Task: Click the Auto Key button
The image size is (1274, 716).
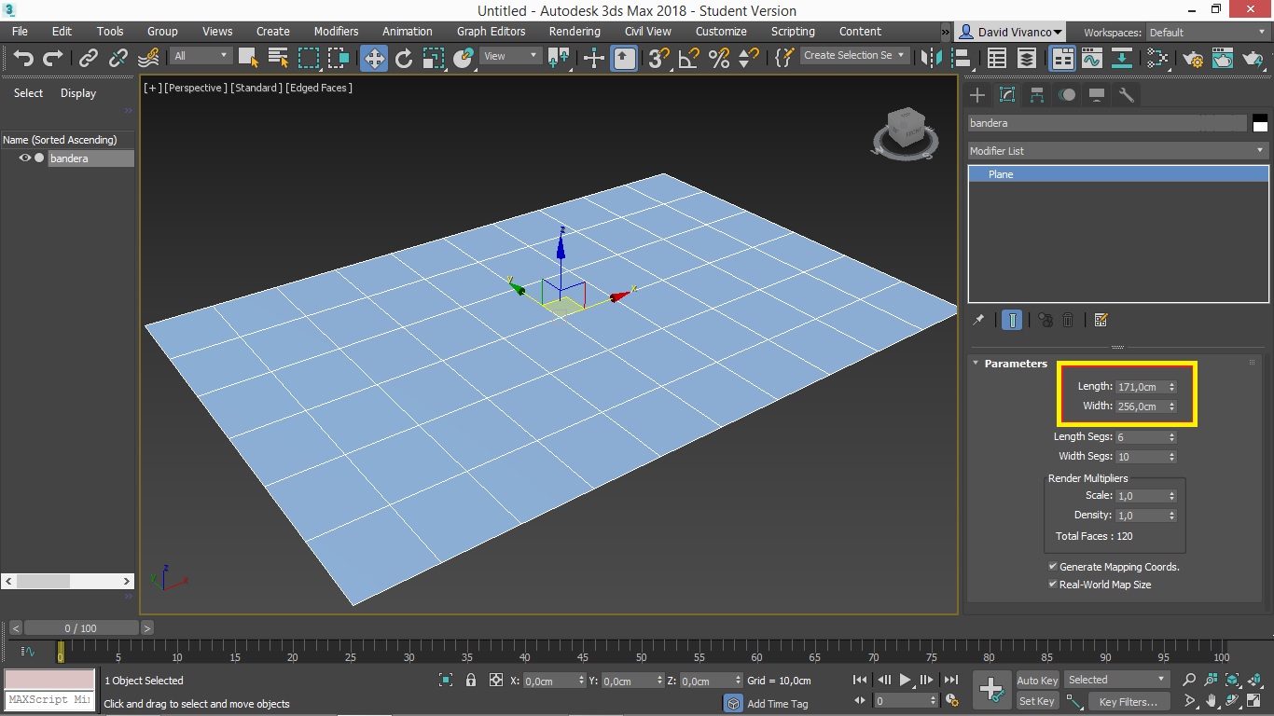Action: point(1037,681)
